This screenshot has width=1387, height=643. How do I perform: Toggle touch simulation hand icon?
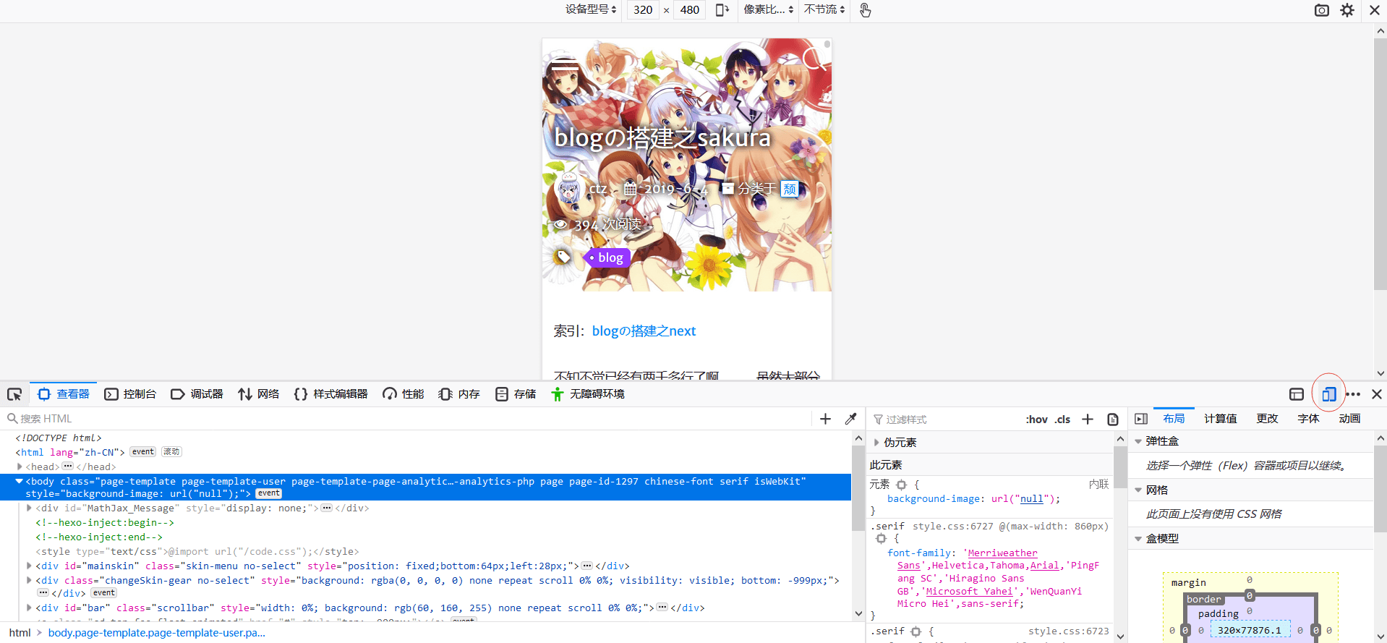865,10
